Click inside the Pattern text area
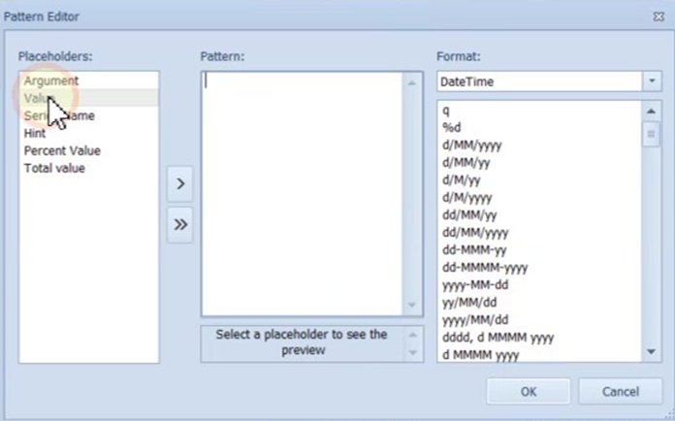675x421 pixels. (x=303, y=192)
